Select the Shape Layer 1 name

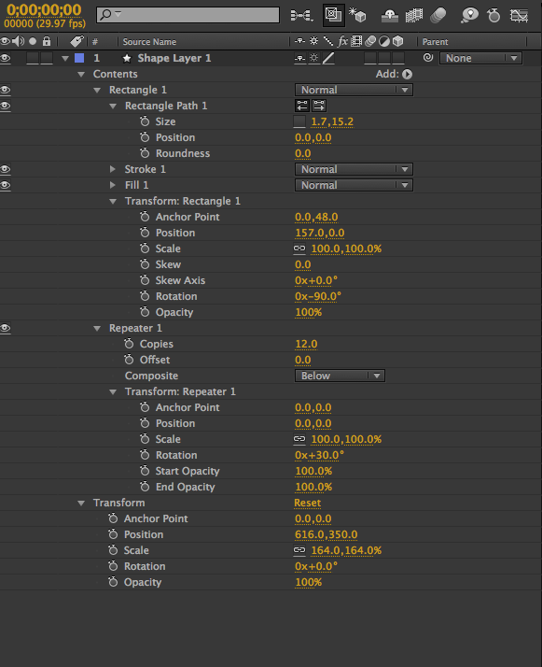174,58
